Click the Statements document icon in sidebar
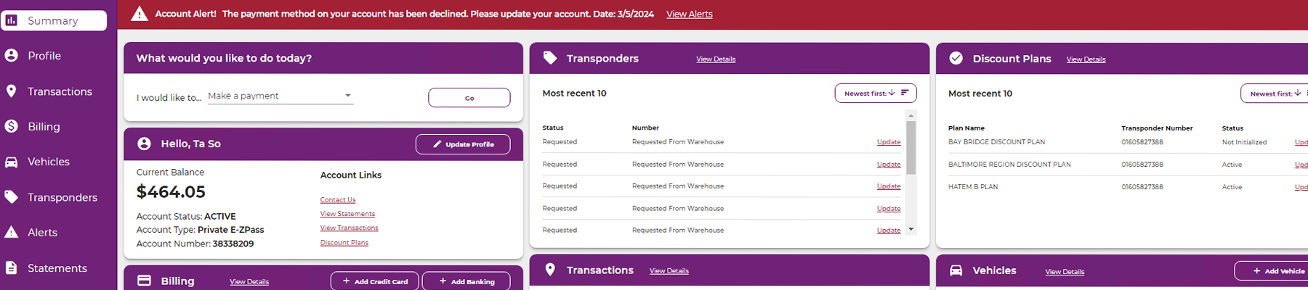 [x=12, y=268]
